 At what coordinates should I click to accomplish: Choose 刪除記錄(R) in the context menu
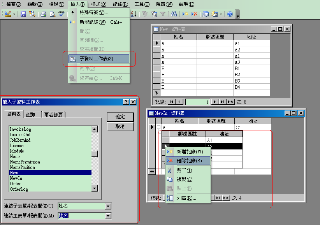click(188, 161)
